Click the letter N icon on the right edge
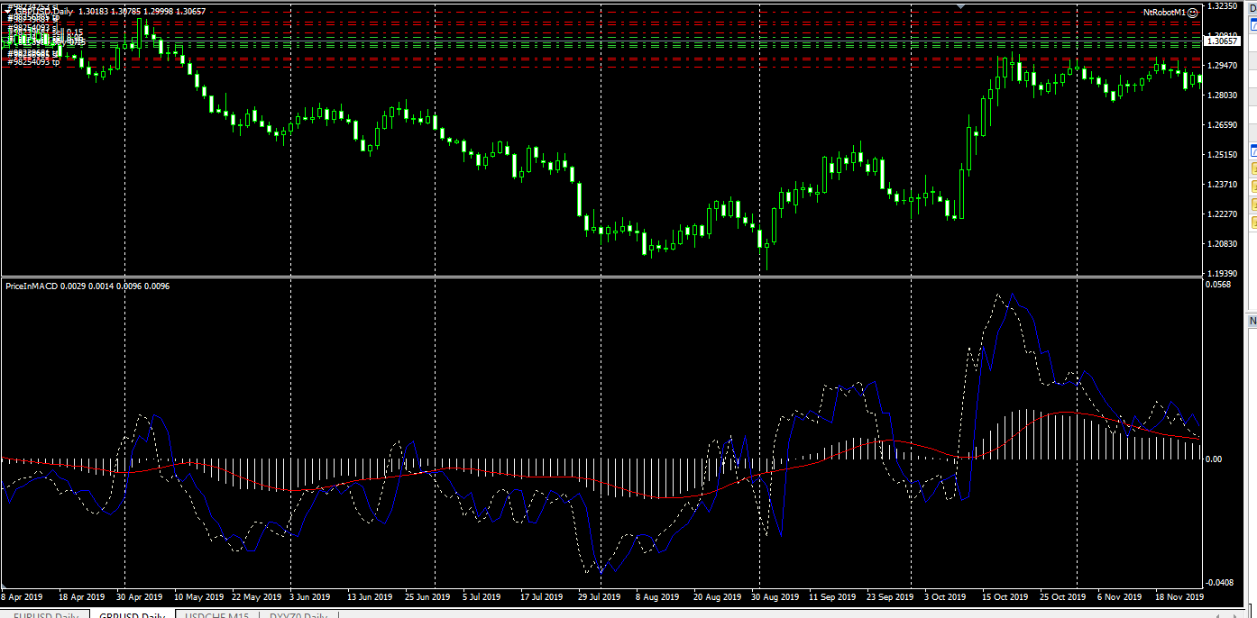Viewport: 1257px width, 618px height. click(1252, 320)
